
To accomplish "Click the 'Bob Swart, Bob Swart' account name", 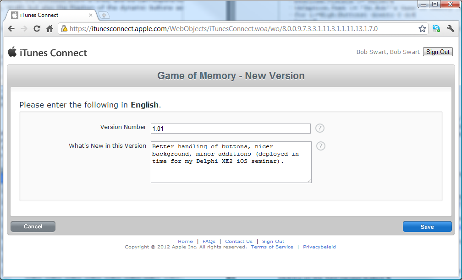I will (388, 52).
